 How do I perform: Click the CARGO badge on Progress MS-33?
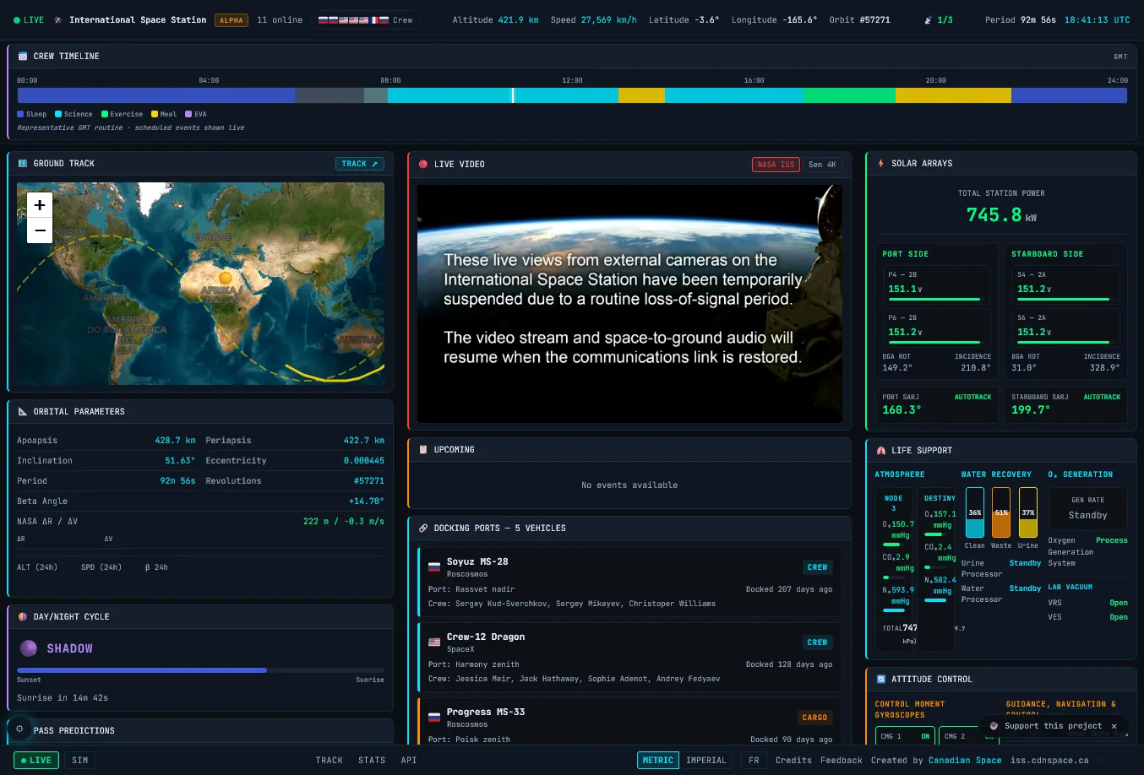coord(814,718)
